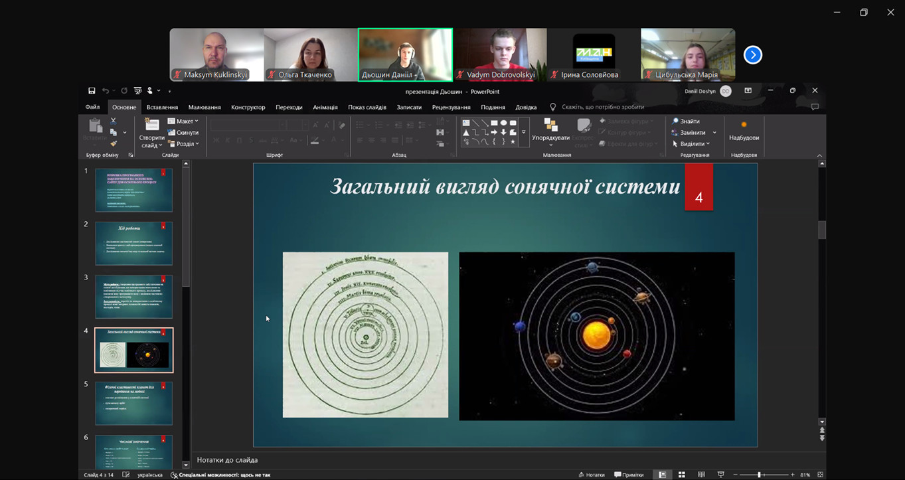905x480 pixels.
Task: Switch to Показ слайдів tab
Action: (x=367, y=107)
